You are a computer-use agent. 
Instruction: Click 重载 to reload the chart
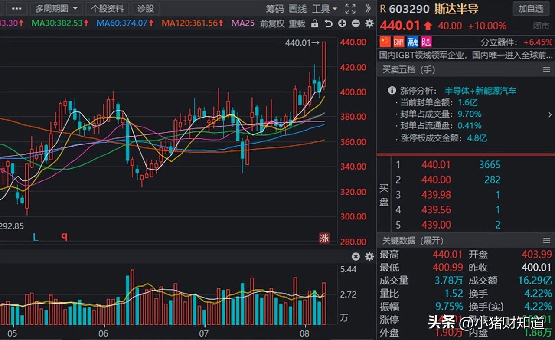click(297, 24)
